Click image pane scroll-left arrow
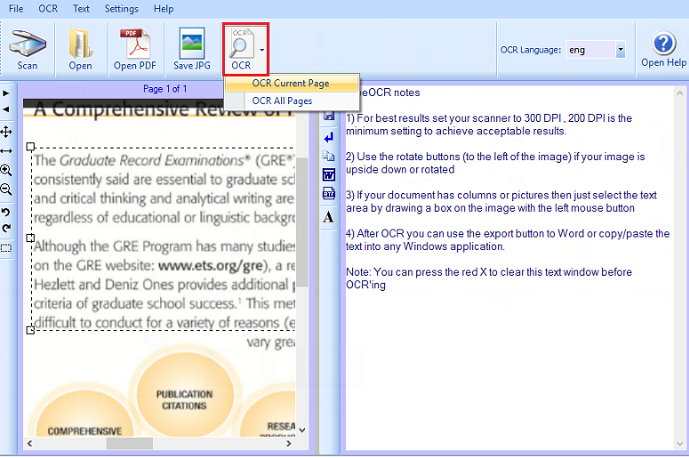689x458 pixels. click(29, 444)
